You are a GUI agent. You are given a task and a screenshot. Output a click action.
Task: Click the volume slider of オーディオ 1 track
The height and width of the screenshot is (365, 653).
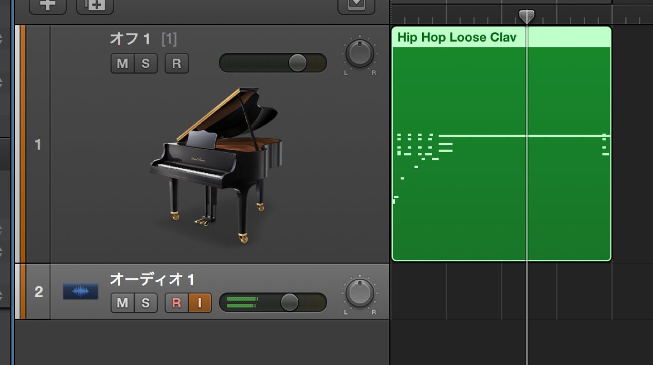pos(273,302)
